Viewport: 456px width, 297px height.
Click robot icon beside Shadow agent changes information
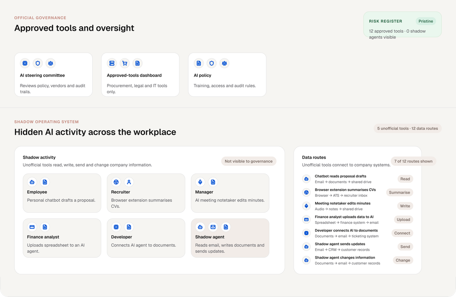coord(306,260)
